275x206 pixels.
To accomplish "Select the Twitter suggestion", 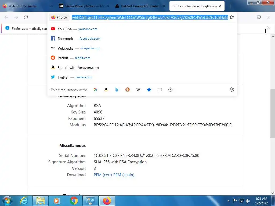I will tap(142, 77).
